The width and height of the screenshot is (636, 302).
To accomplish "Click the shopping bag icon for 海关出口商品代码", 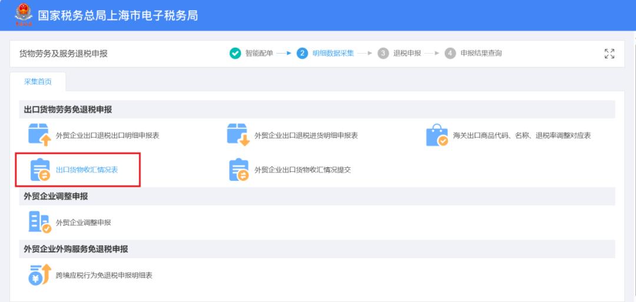I will tap(437, 135).
